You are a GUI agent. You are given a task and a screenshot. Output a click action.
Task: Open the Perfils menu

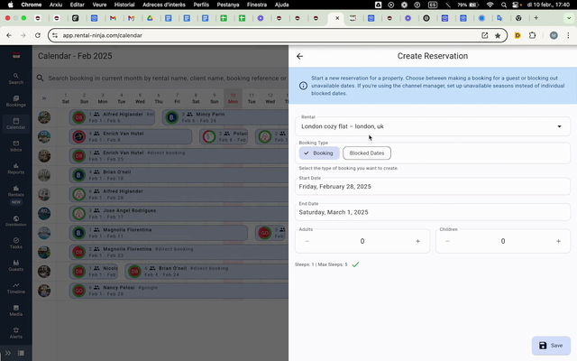pyautogui.click(x=201, y=5)
